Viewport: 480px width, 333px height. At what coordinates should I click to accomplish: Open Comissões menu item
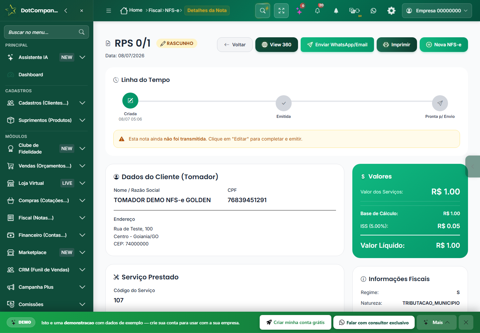click(46, 304)
